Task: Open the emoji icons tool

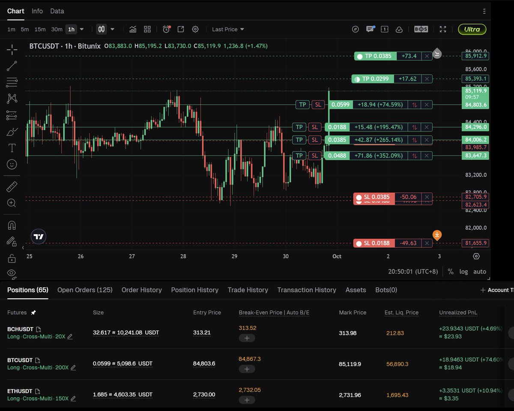Action: pyautogui.click(x=12, y=164)
